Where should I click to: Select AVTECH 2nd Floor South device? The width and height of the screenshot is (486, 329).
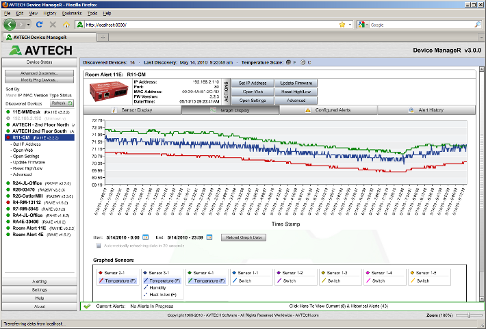pos(40,131)
